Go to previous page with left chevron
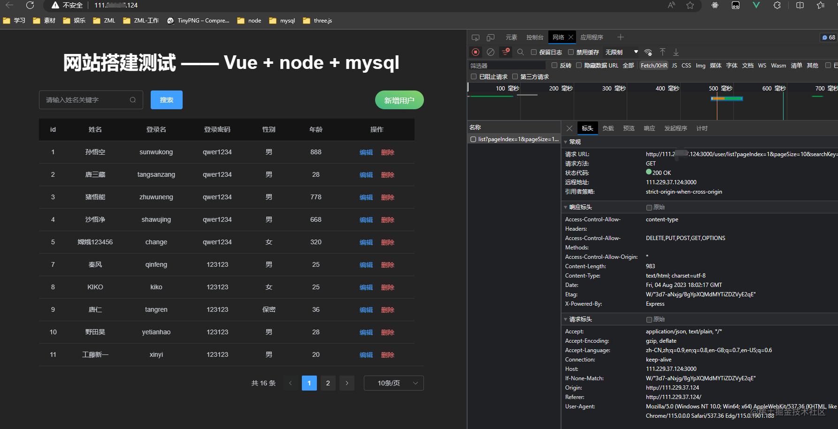This screenshot has width=838, height=429. coord(290,383)
